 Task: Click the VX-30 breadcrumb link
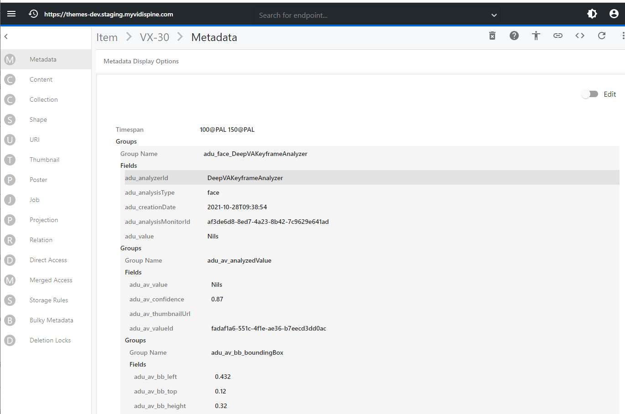[x=155, y=37]
